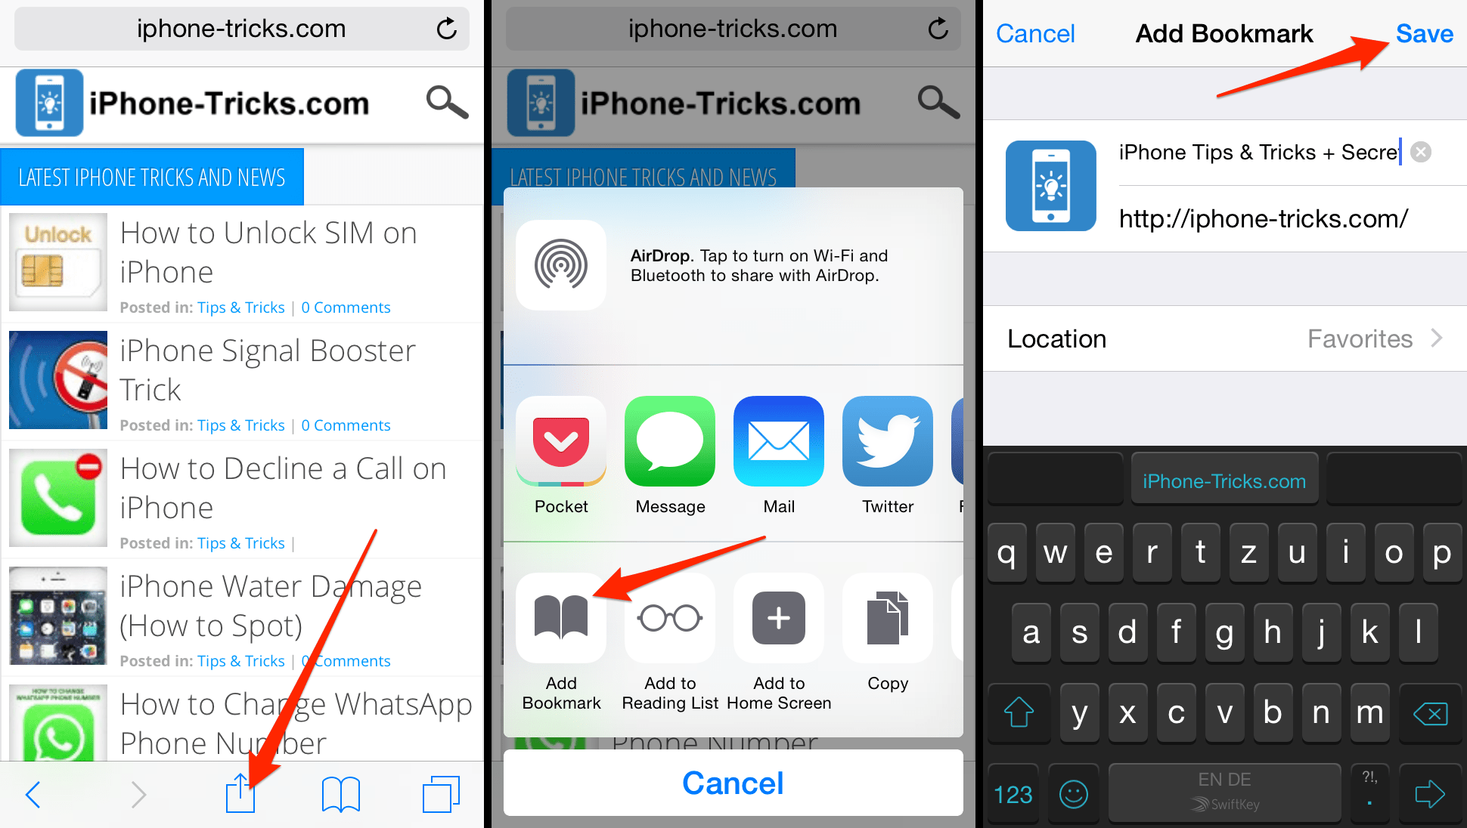Tap the Back navigation arrow in Safari
Image resolution: width=1467 pixels, height=828 pixels.
coord(34,795)
